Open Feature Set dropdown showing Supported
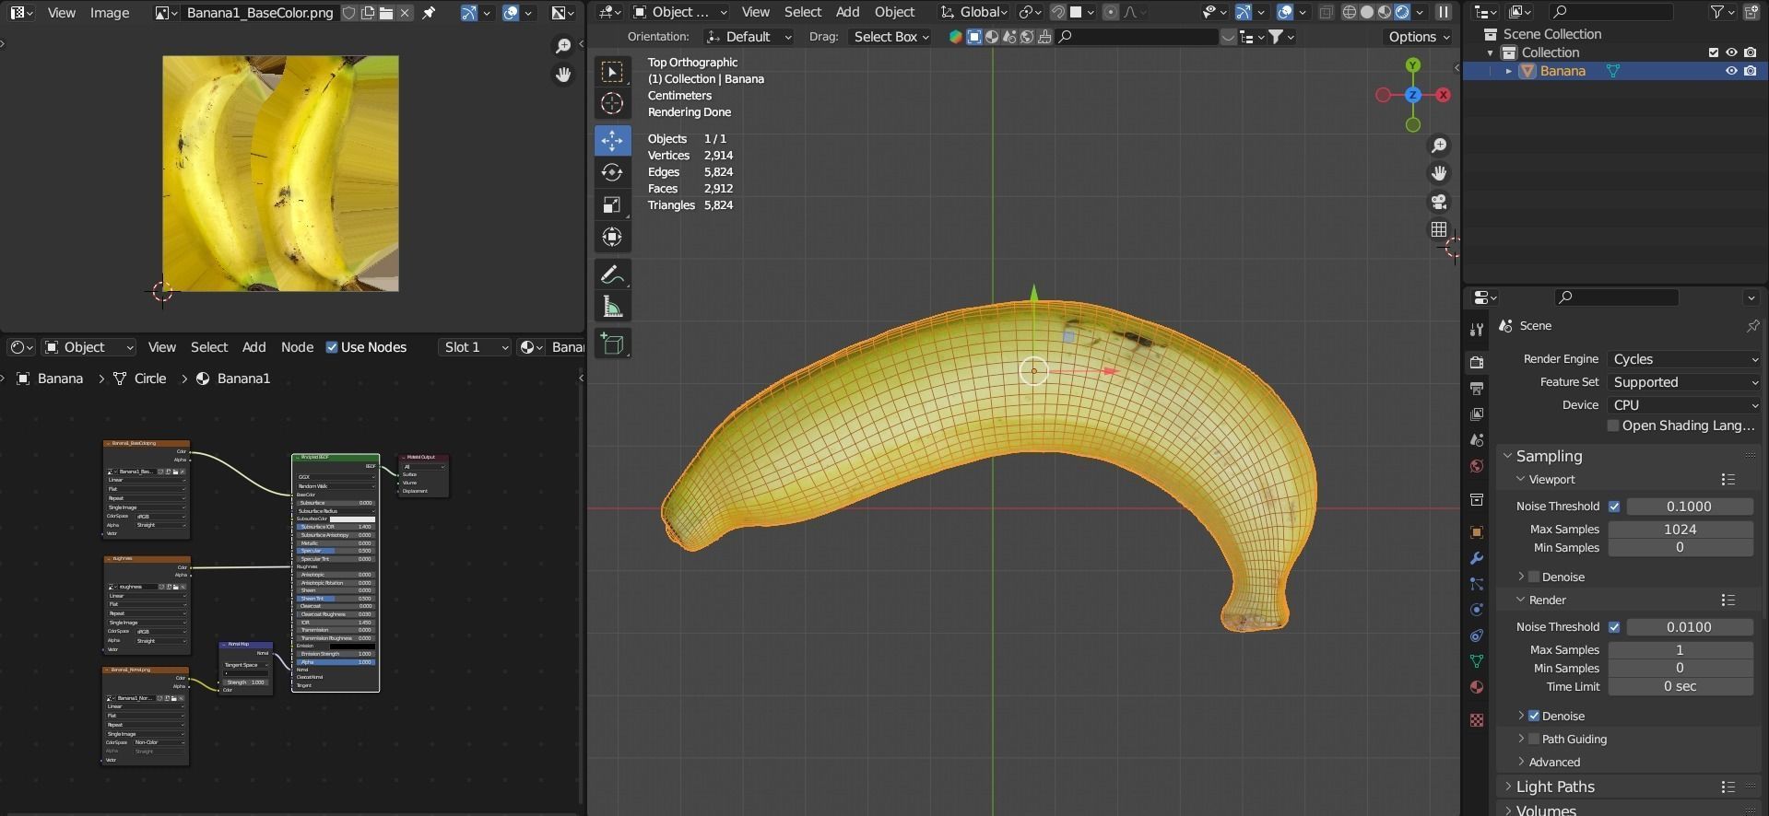Viewport: 1769px width, 816px height. 1685,382
